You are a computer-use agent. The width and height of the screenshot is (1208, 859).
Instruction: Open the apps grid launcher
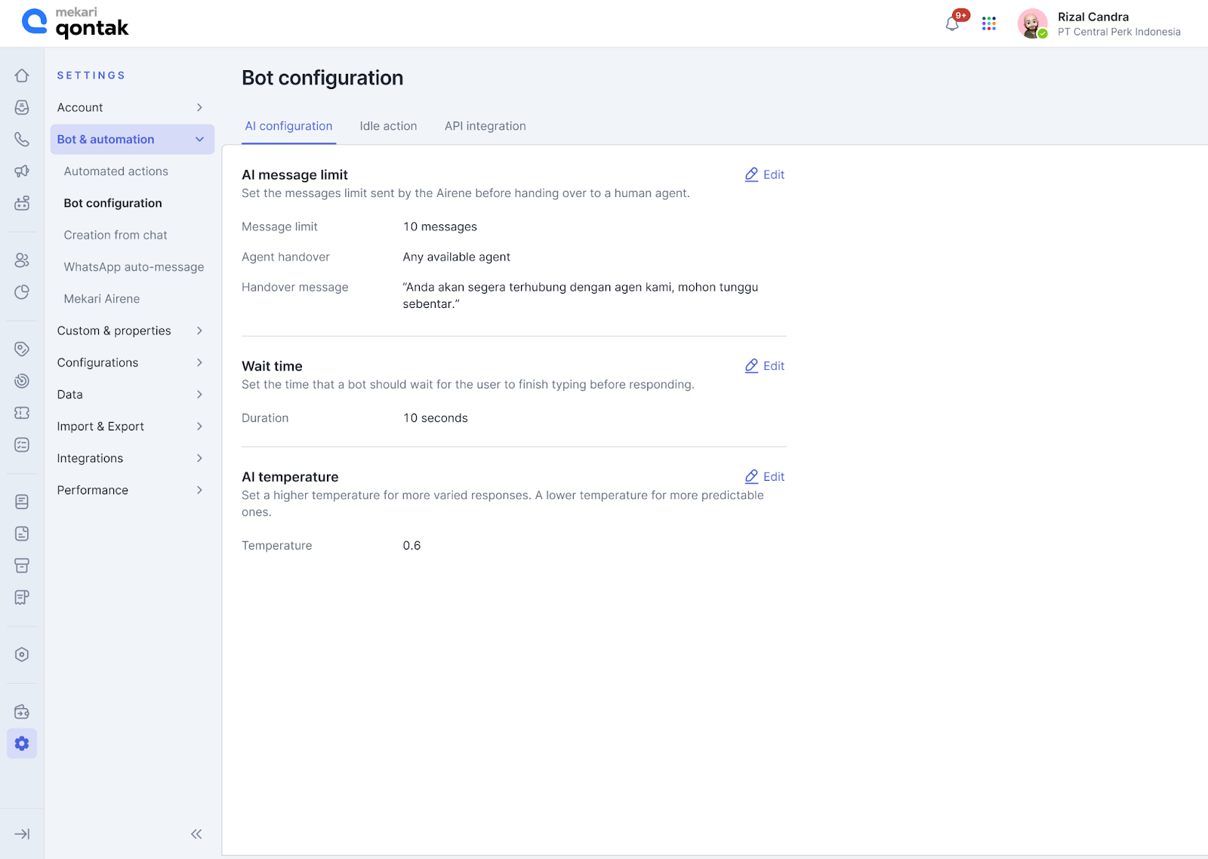click(989, 23)
